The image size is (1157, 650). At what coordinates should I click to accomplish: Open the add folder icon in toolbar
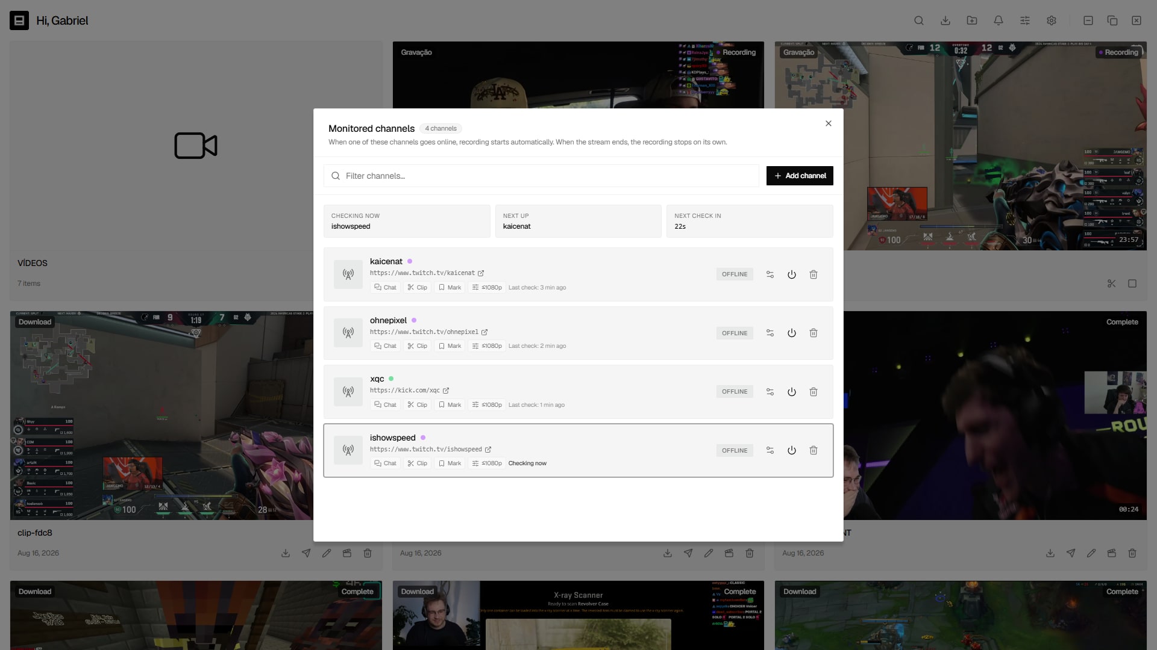(x=972, y=20)
